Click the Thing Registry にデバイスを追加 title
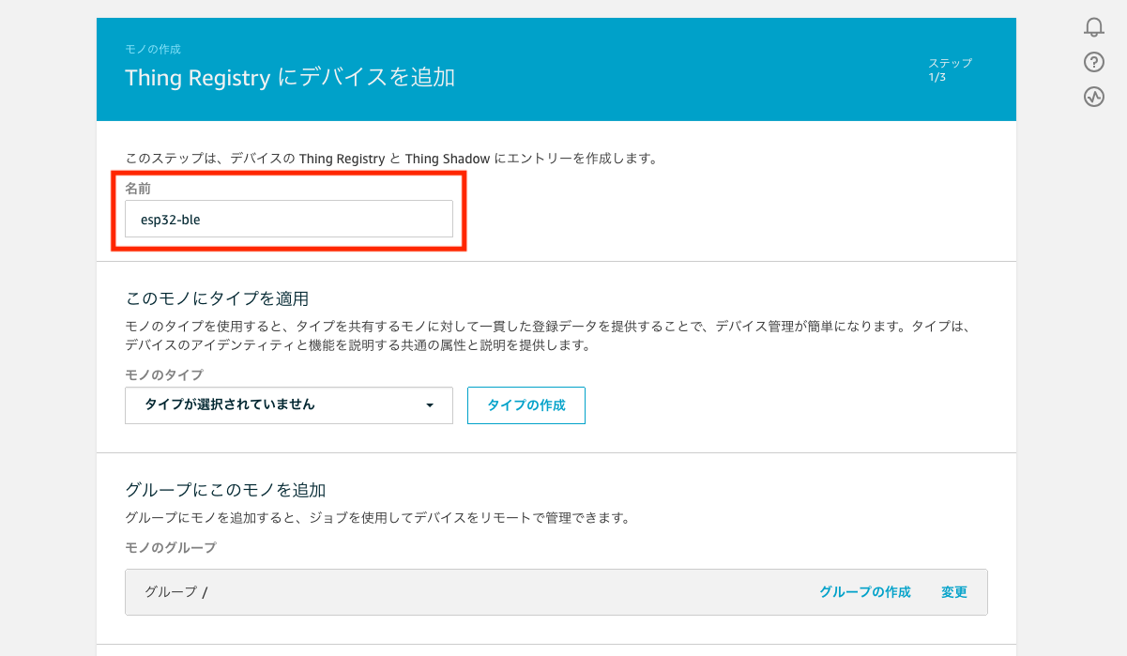 pos(290,78)
